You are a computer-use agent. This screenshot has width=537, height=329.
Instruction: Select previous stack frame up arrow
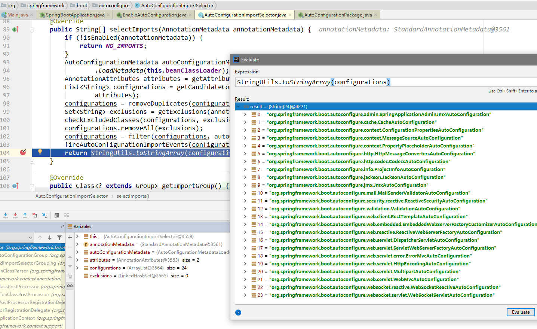[40, 238]
